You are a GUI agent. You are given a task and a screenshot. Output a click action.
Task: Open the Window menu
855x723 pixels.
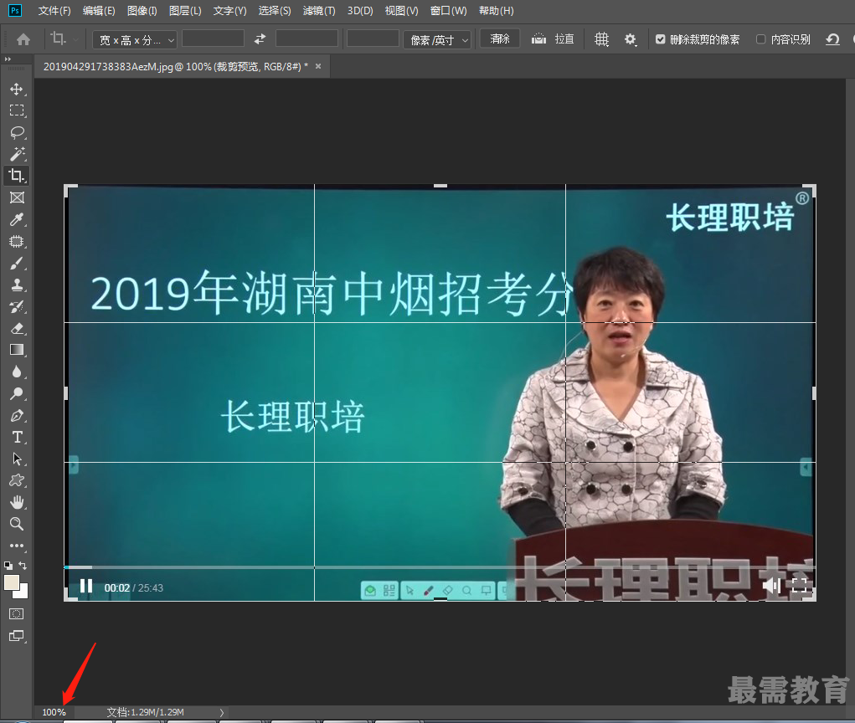pos(448,11)
